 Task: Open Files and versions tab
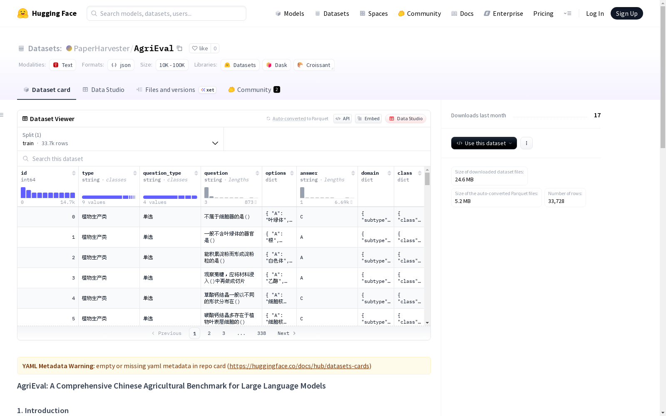point(176,90)
